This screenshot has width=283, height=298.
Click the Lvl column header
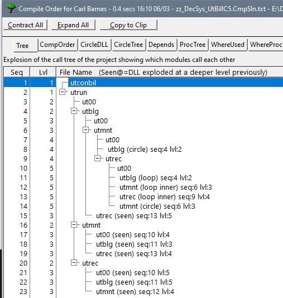pos(43,72)
